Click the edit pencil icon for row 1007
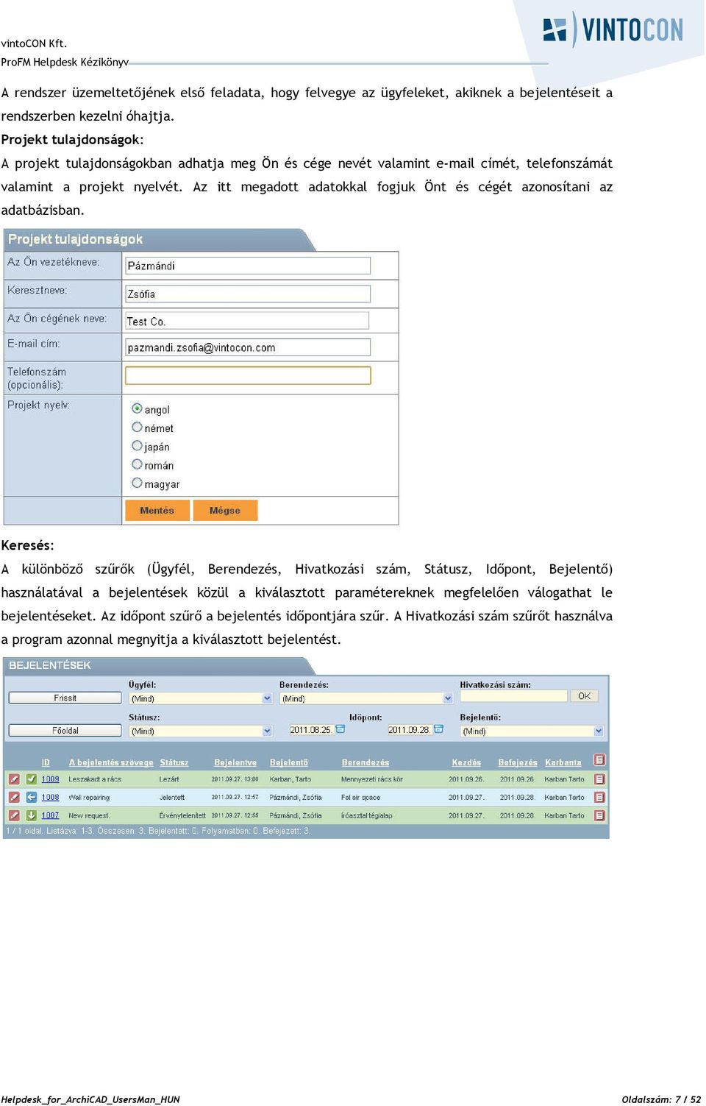The height and width of the screenshot is (1106, 706). 13,815
